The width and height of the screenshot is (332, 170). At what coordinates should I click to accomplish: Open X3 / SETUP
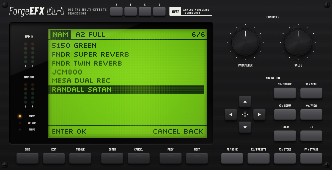[x=285, y=115]
